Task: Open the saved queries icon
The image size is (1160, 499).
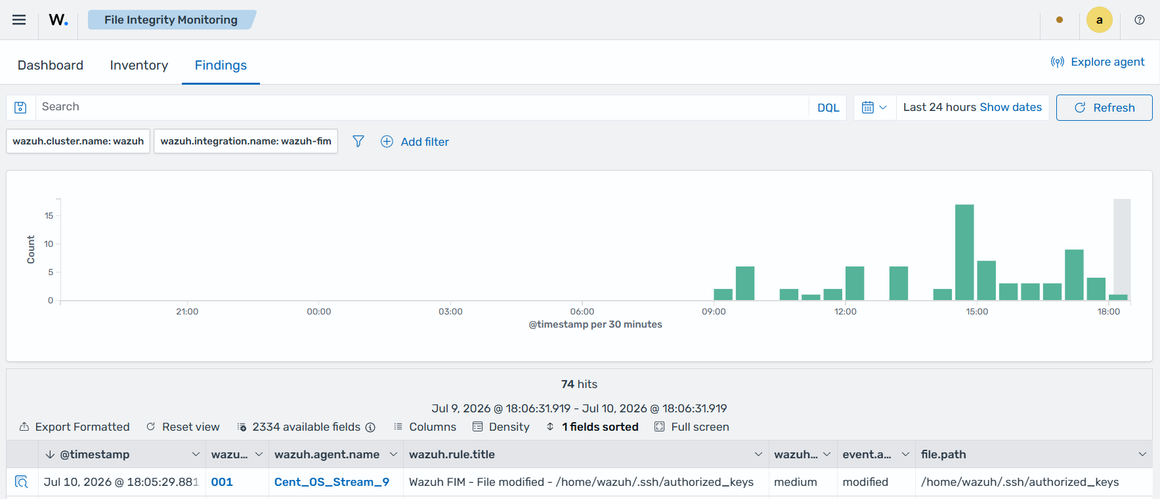Action: click(20, 108)
